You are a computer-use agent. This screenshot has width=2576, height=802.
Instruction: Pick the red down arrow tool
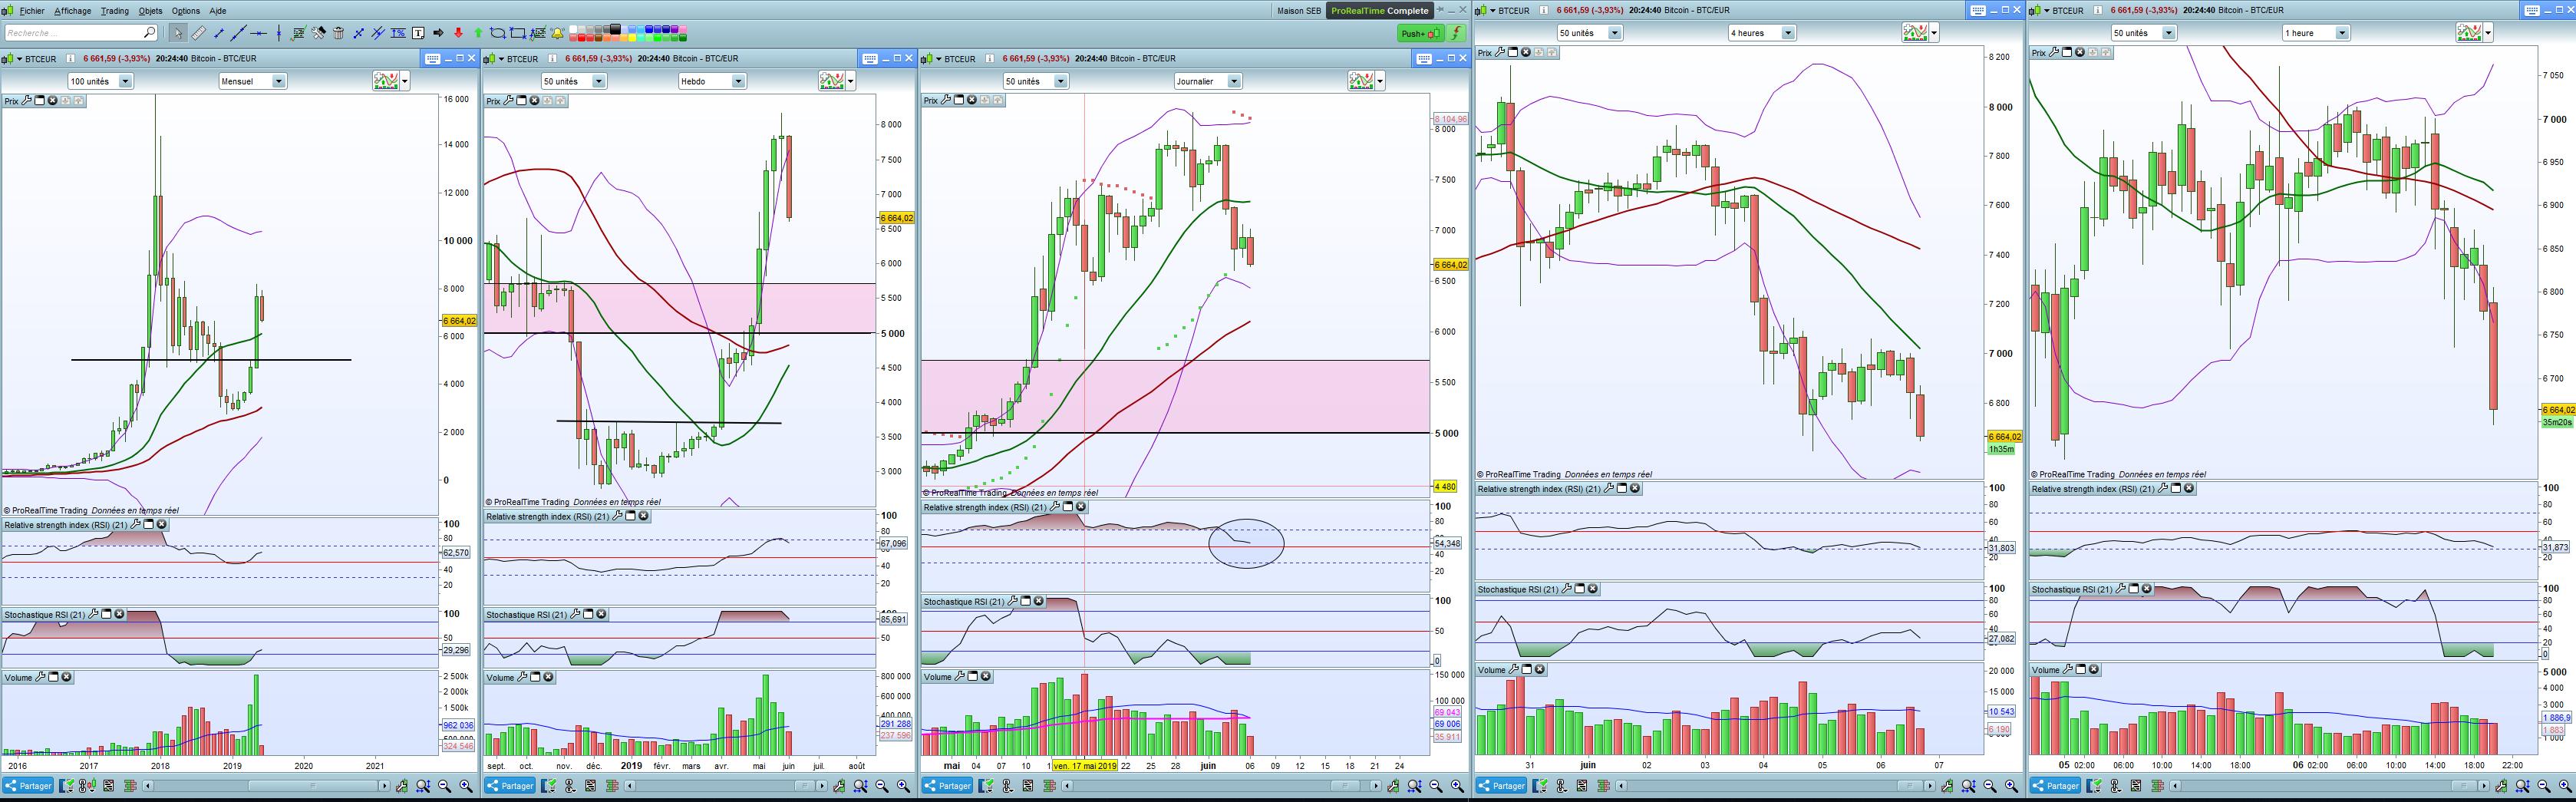pyautogui.click(x=458, y=33)
